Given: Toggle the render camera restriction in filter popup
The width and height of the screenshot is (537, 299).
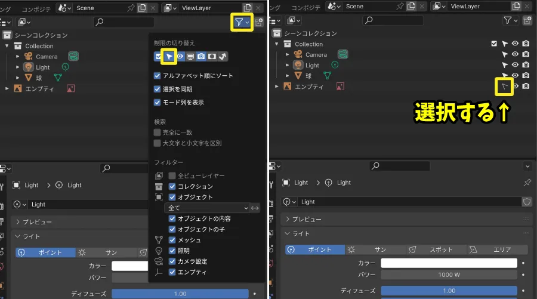Looking at the screenshot, I should [202, 57].
